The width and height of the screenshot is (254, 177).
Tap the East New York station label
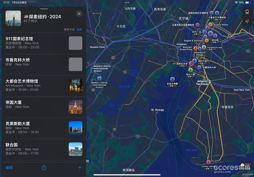[x=242, y=90]
